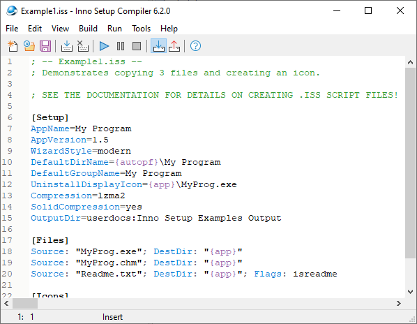Click the Source "MyProg.chm" line

[x=137, y=263]
